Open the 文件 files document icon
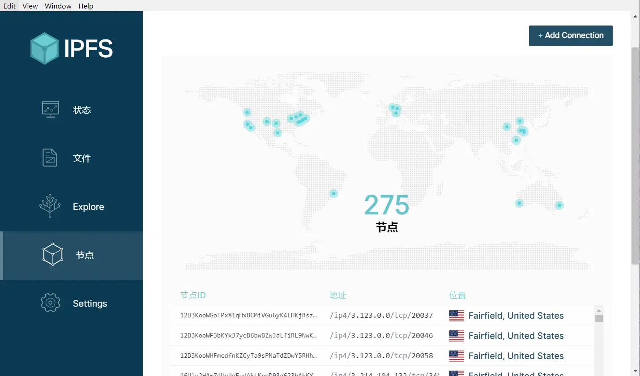Image resolution: width=640 pixels, height=376 pixels. 50,158
